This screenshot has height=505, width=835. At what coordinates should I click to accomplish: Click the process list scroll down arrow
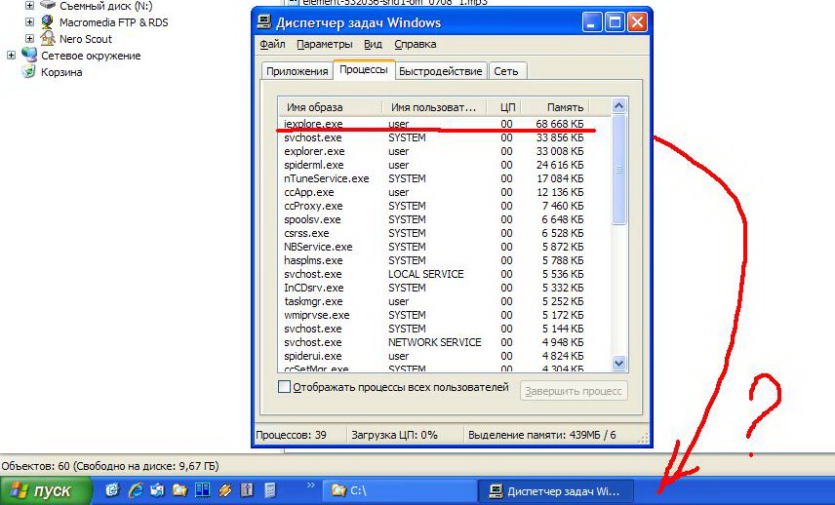pos(618,363)
